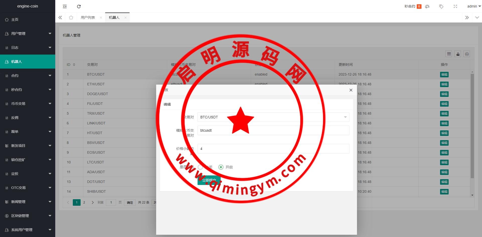This screenshot has height=237, width=482.
Task: Click the 价格小数位 input field
Action: tap(273, 149)
